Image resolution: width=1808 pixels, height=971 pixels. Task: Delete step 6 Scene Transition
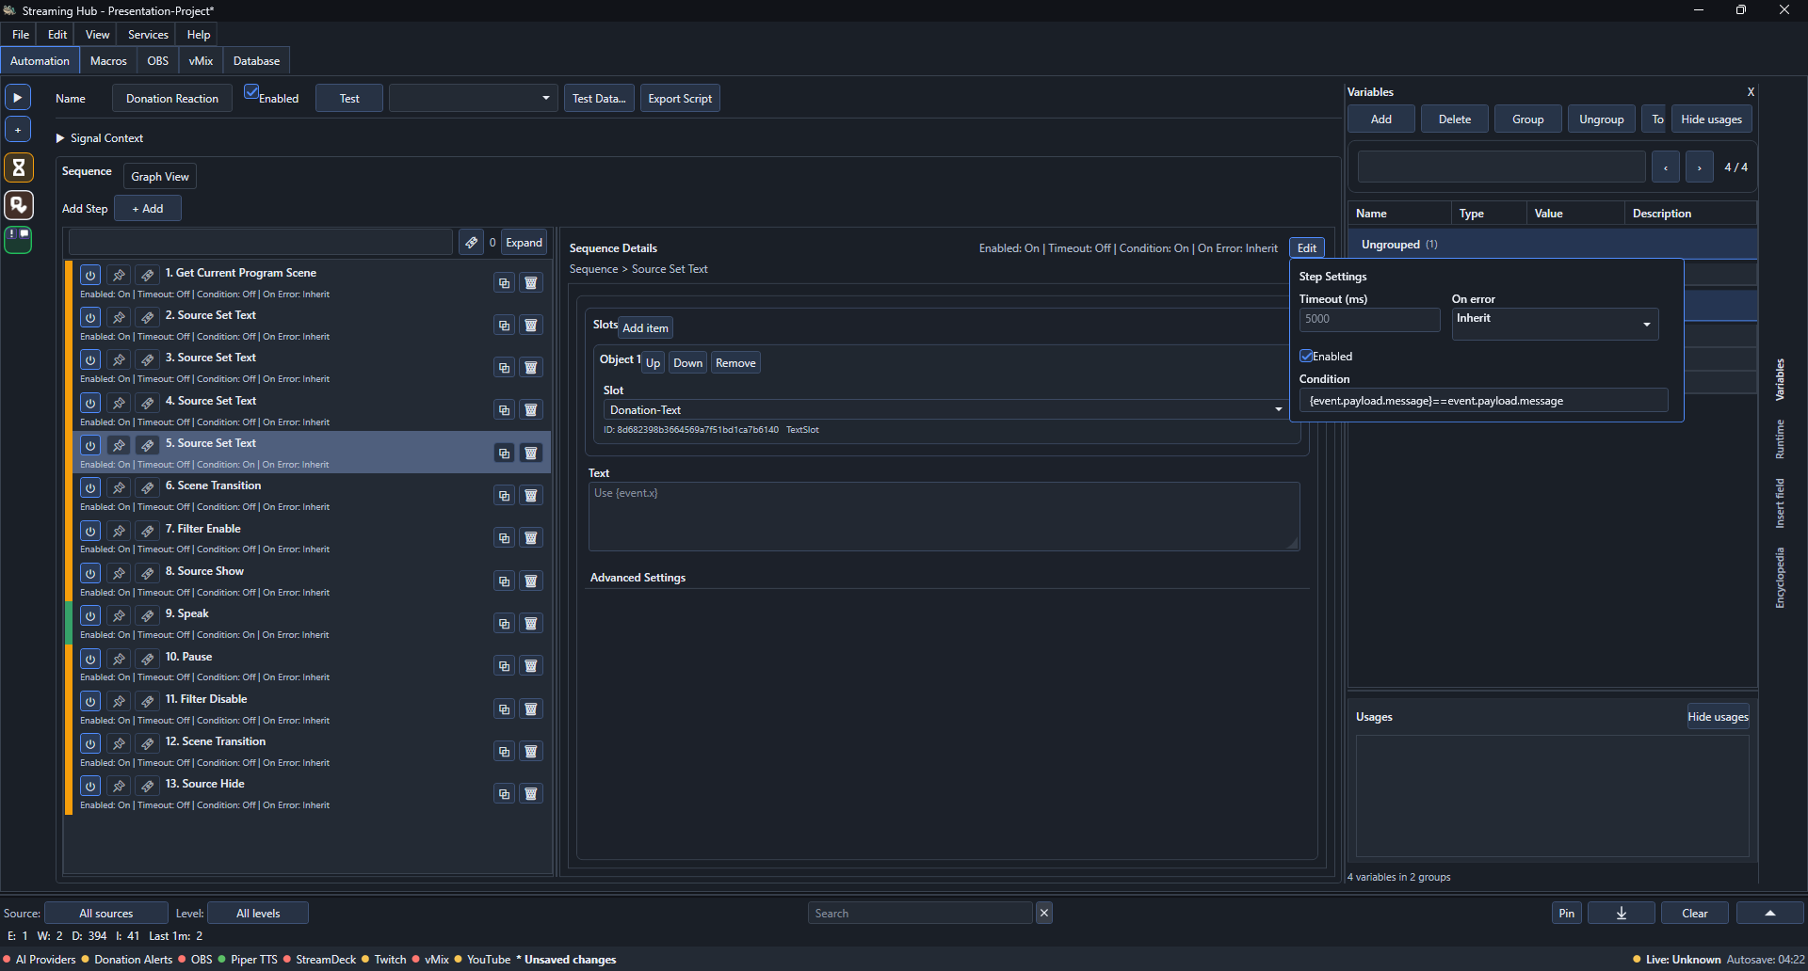(531, 496)
